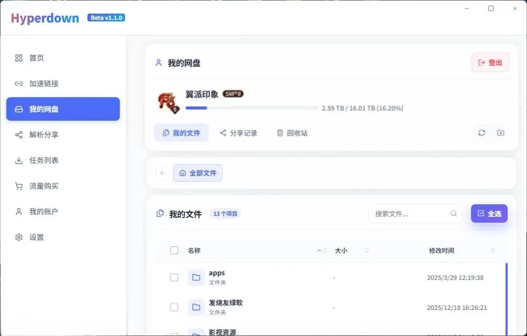This screenshot has height=336, width=527.
Task: Click the 翼派印象 user avatar
Action: [x=168, y=102]
